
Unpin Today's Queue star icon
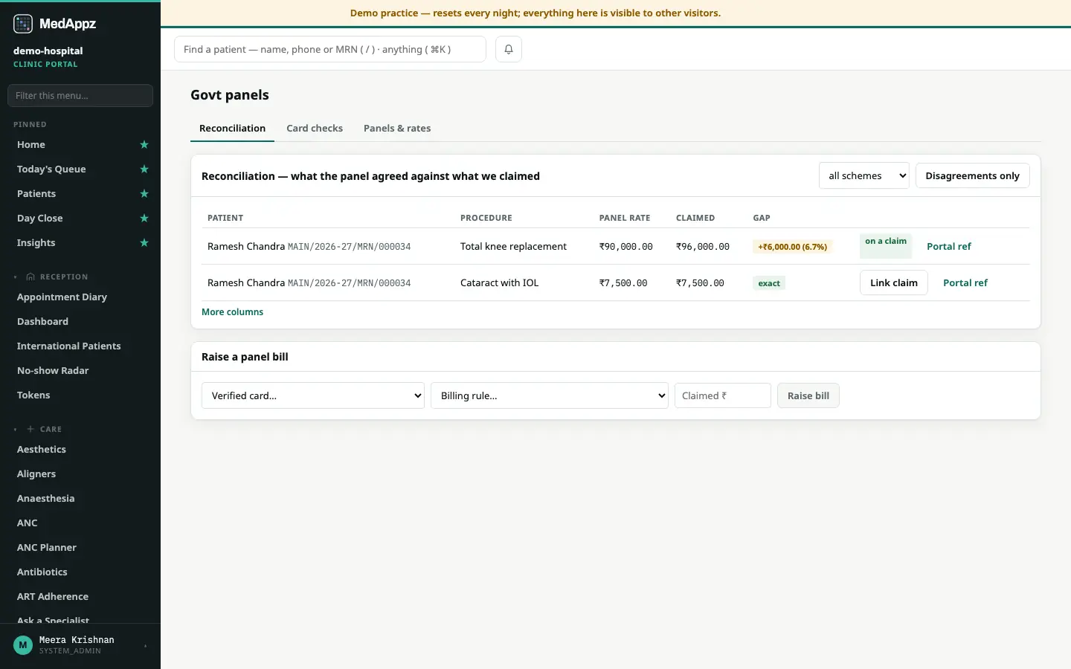(x=144, y=169)
